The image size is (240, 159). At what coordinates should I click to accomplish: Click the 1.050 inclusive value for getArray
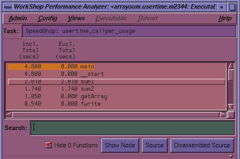pos(33,96)
